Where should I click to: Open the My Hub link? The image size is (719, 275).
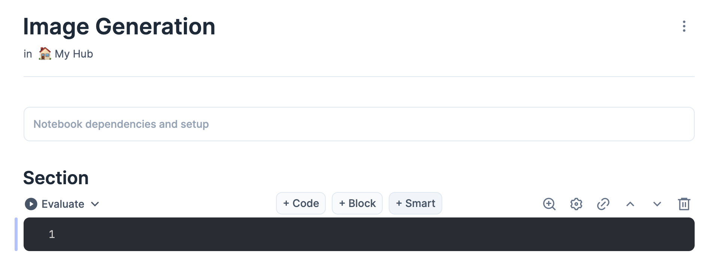pyautogui.click(x=74, y=54)
